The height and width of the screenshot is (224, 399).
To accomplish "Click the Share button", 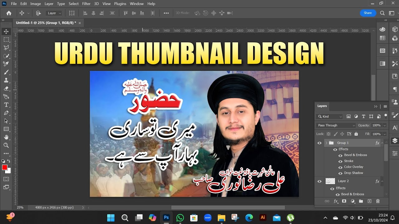I will (x=368, y=13).
